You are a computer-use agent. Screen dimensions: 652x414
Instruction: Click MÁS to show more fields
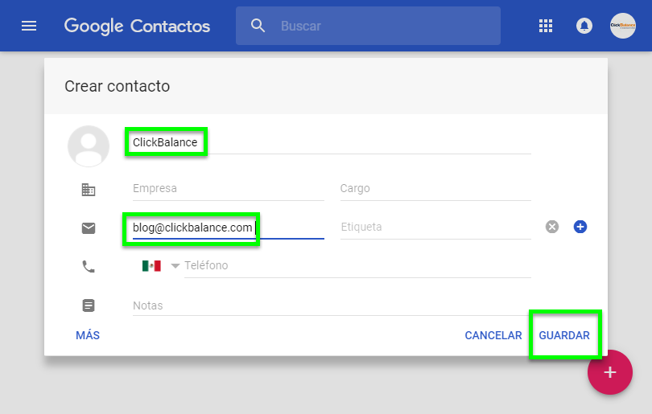(88, 335)
